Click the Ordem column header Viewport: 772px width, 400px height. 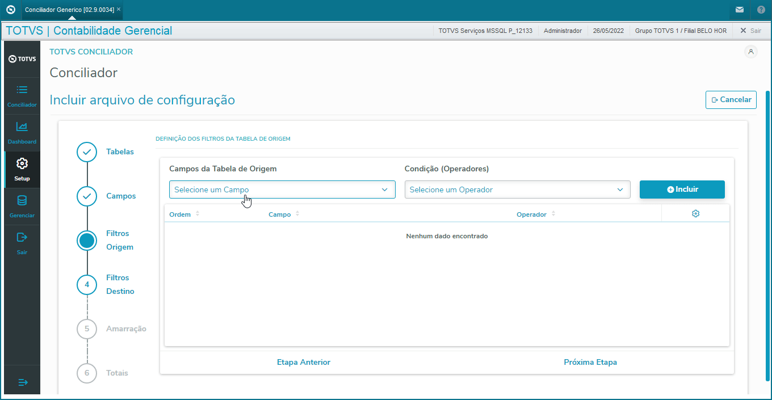coord(180,214)
